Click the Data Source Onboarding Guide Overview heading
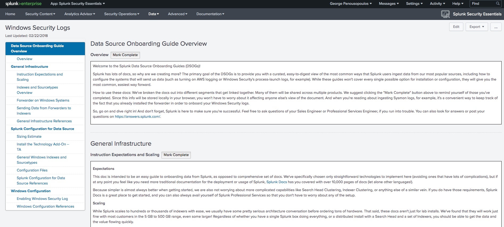 click(148, 44)
